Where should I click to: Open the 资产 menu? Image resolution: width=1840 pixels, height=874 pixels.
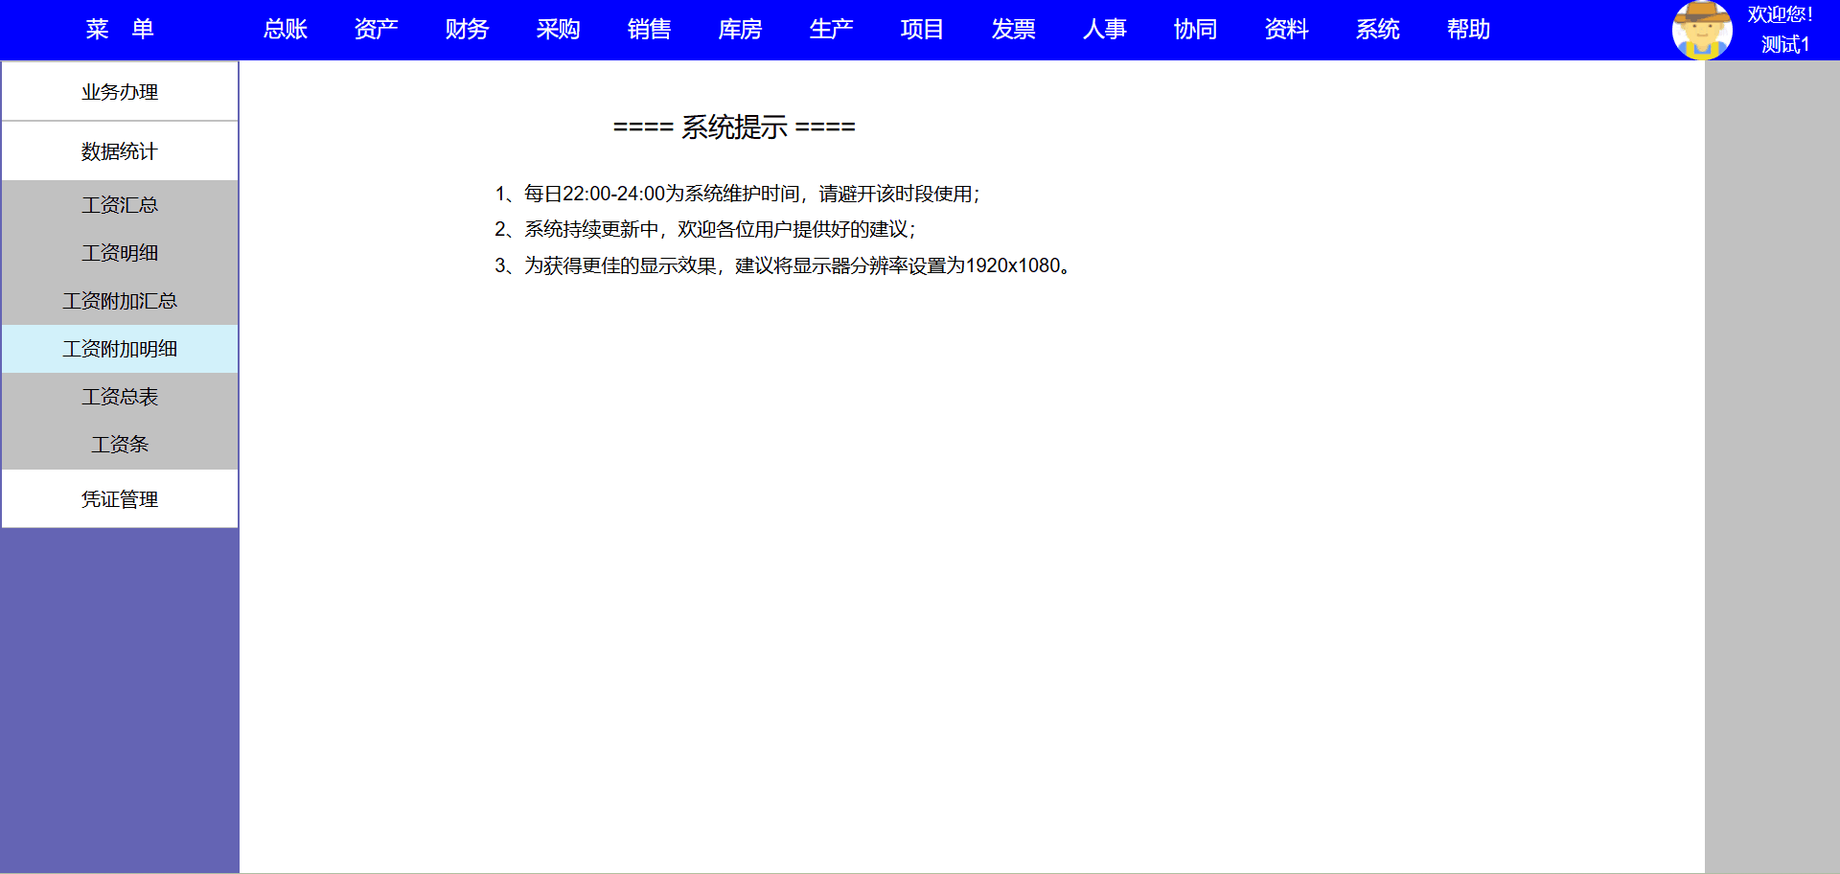point(376,30)
